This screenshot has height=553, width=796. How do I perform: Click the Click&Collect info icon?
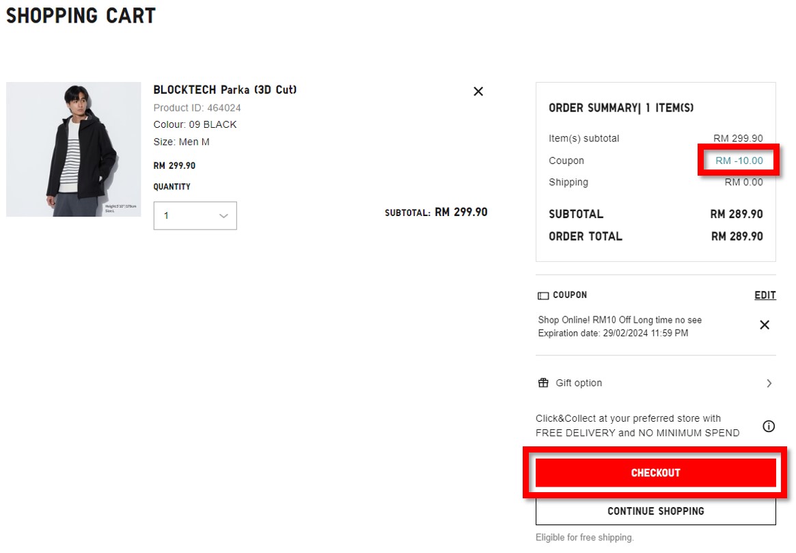(x=769, y=427)
